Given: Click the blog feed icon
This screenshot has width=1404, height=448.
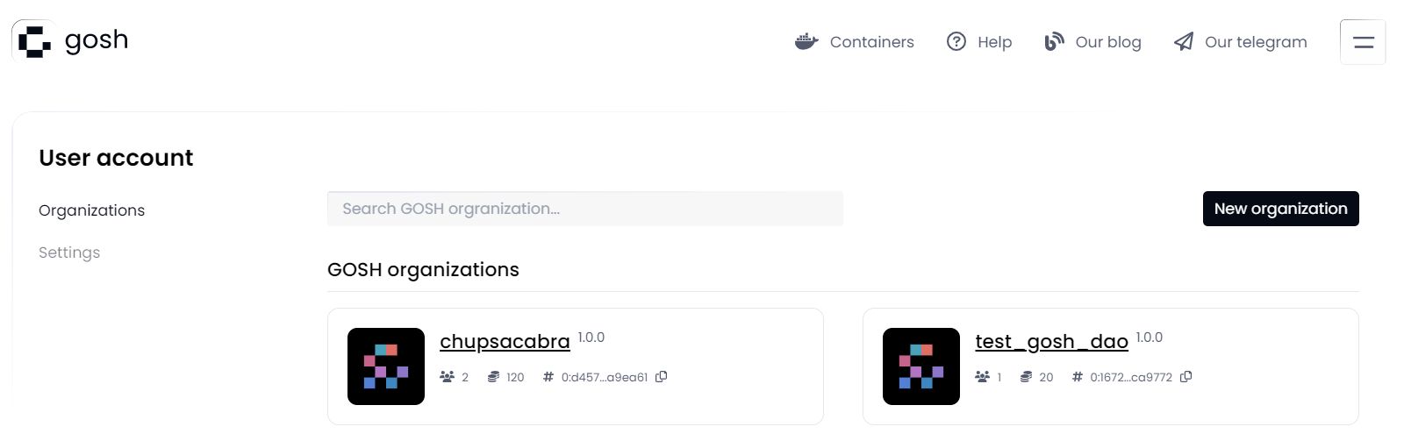Looking at the screenshot, I should tap(1053, 41).
